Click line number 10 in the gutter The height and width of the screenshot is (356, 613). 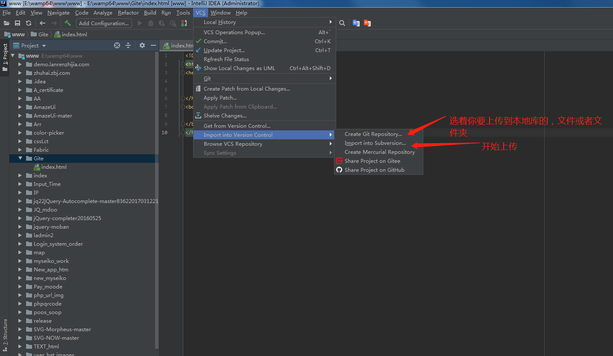tap(164, 132)
